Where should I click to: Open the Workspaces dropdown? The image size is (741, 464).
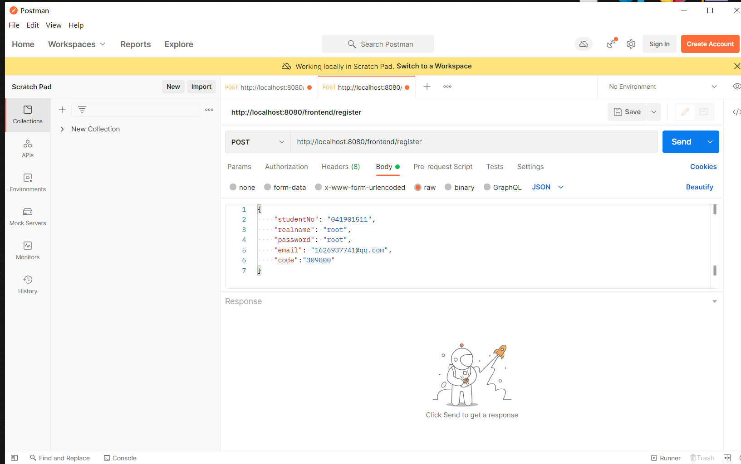pos(77,44)
